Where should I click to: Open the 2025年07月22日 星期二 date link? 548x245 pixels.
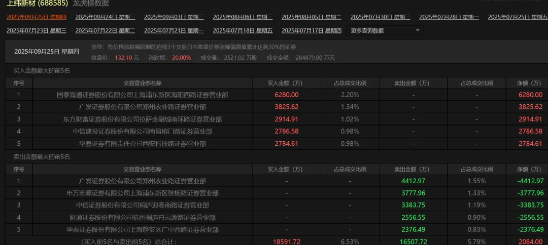pyautogui.click(x=105, y=31)
